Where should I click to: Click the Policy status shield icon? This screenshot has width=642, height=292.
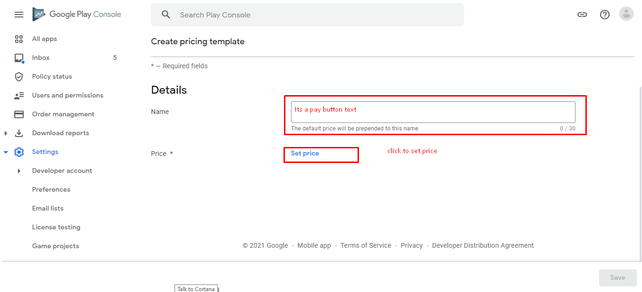pyautogui.click(x=19, y=77)
